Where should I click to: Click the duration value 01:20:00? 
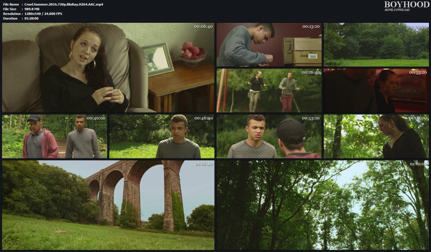click(32, 18)
